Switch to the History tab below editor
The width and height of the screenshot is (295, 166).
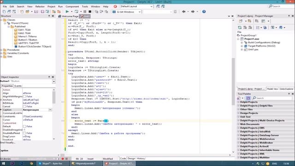[141, 159]
